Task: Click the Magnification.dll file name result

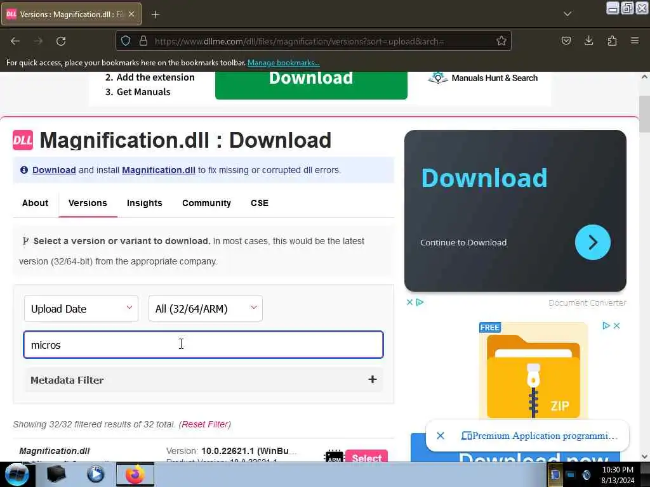Action: (x=55, y=451)
